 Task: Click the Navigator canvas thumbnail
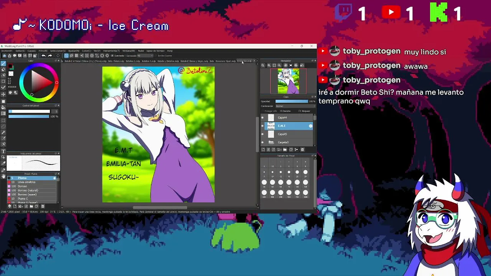[288, 81]
